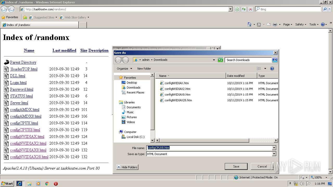This screenshot has width=333, height=187.
Task: Sort files by Date modified column
Action: click(x=241, y=76)
